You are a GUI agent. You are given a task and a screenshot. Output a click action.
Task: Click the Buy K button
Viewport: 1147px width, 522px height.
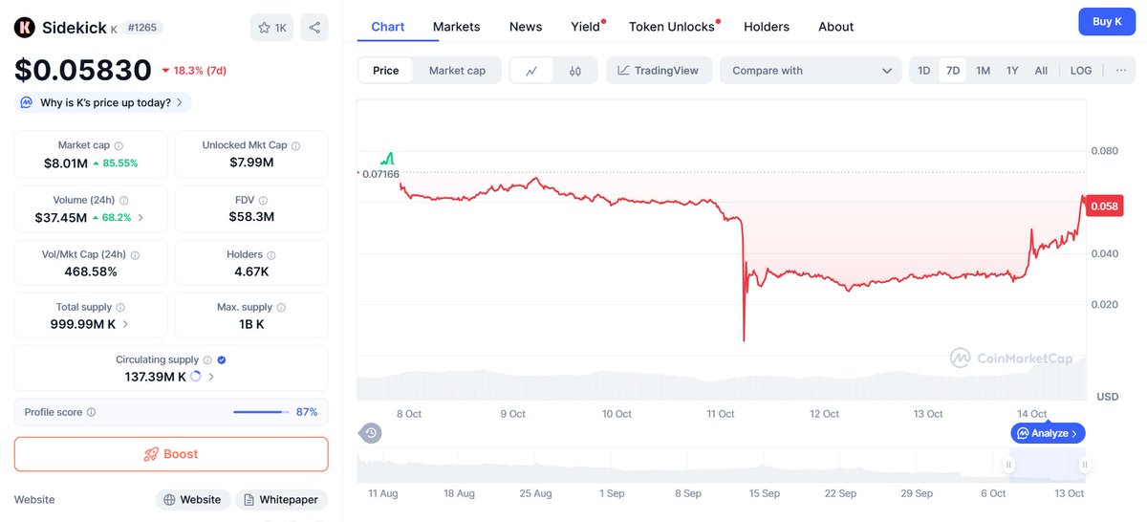1107,22
